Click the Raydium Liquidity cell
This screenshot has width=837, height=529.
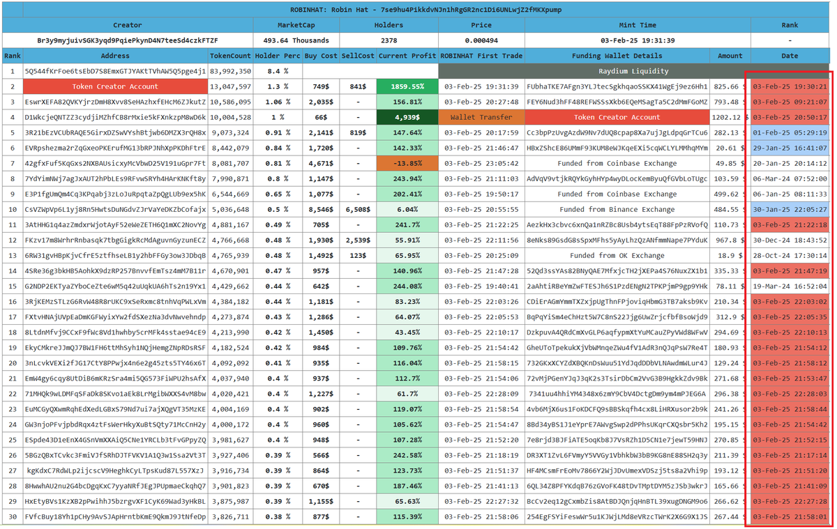point(633,71)
